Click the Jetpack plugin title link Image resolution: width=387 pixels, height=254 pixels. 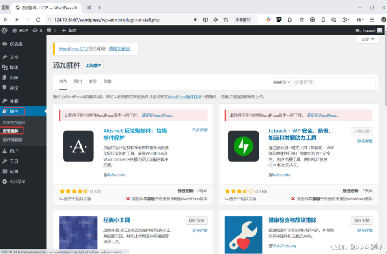(x=300, y=134)
